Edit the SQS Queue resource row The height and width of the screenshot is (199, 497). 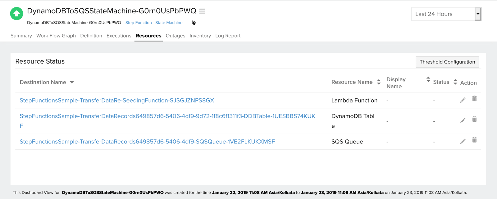463,141
